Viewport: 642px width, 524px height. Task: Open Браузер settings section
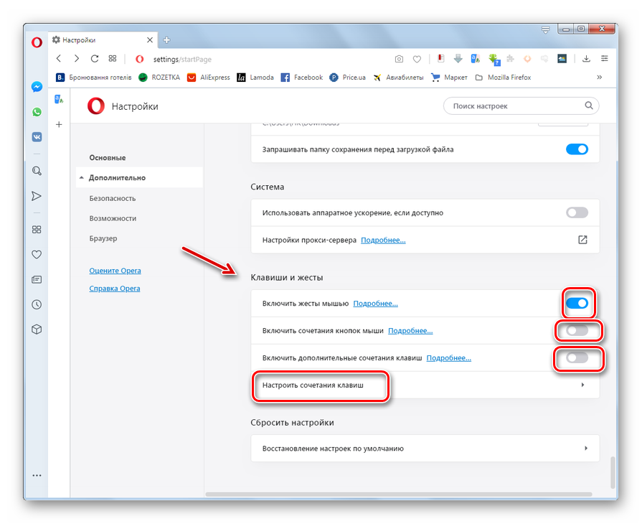(103, 238)
